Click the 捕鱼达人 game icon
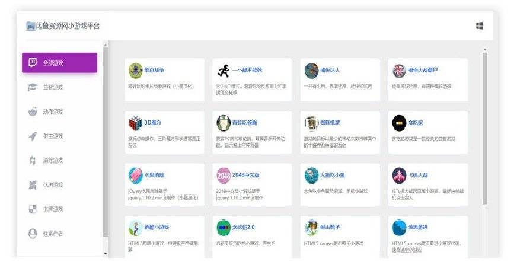This screenshot has width=517, height=268. (x=311, y=71)
